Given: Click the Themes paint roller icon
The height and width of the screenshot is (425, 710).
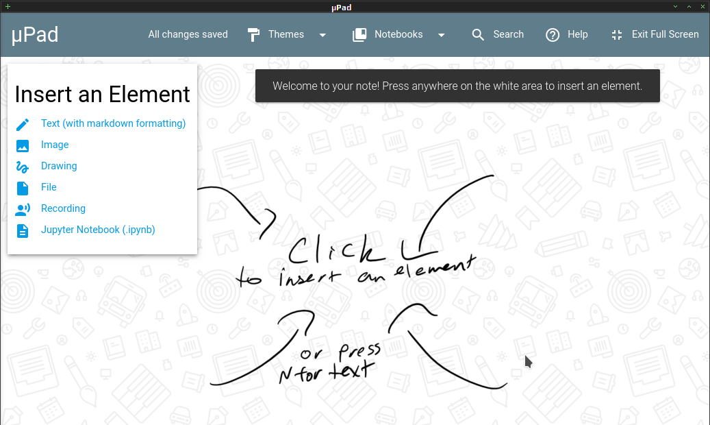Looking at the screenshot, I should click(x=253, y=35).
